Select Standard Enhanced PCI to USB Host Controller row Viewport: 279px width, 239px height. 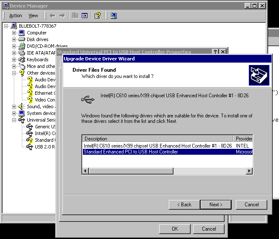[168, 152]
